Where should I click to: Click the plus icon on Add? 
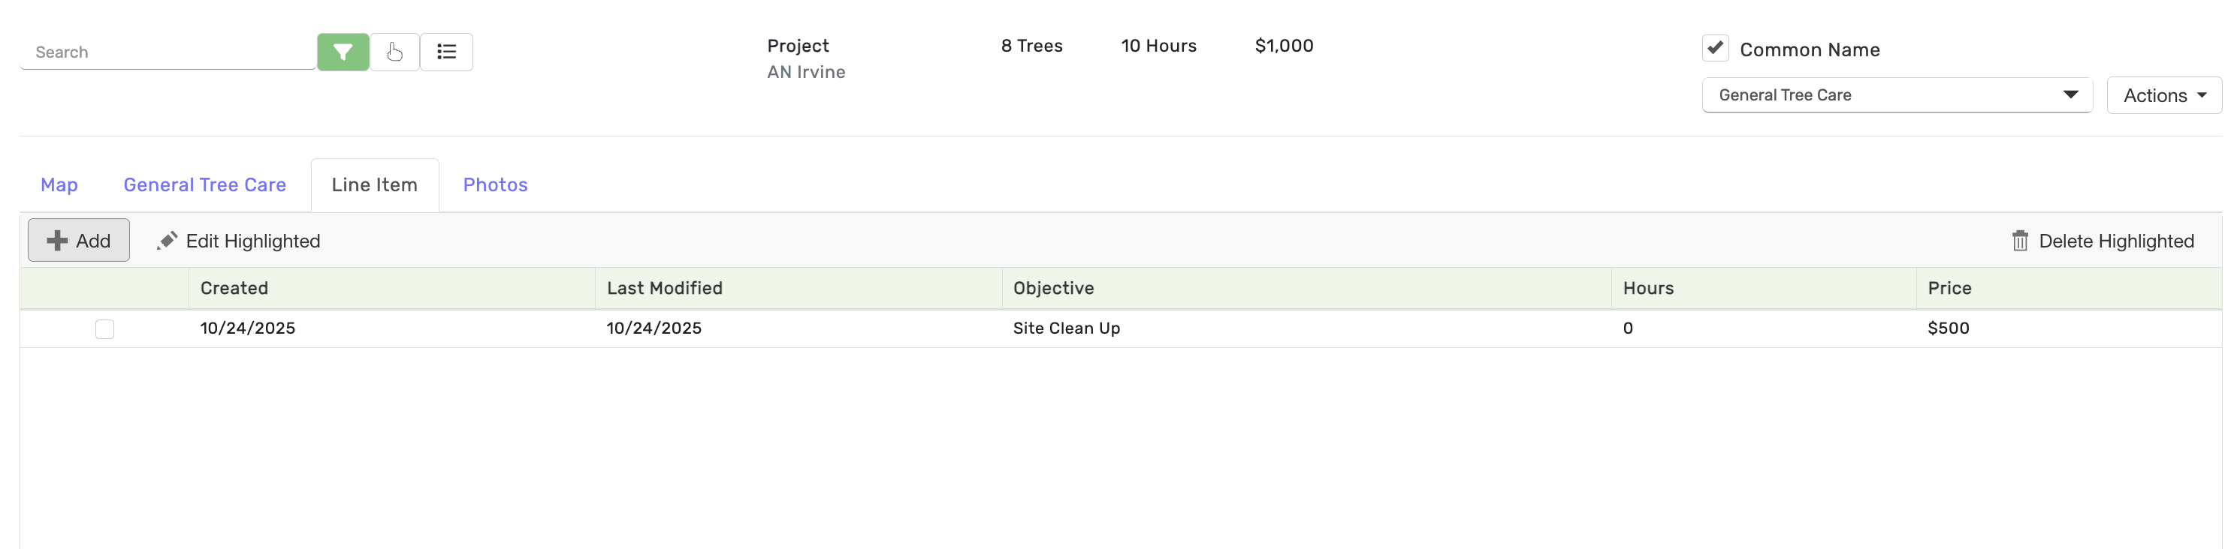click(x=57, y=240)
